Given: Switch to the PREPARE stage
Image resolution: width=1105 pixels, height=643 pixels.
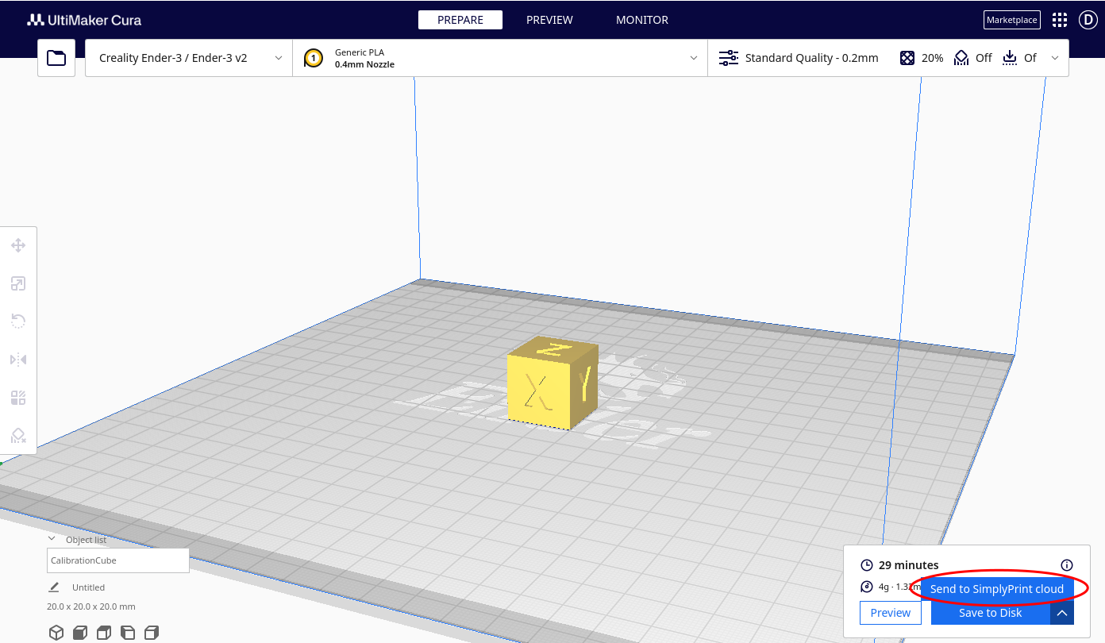Looking at the screenshot, I should click(460, 20).
